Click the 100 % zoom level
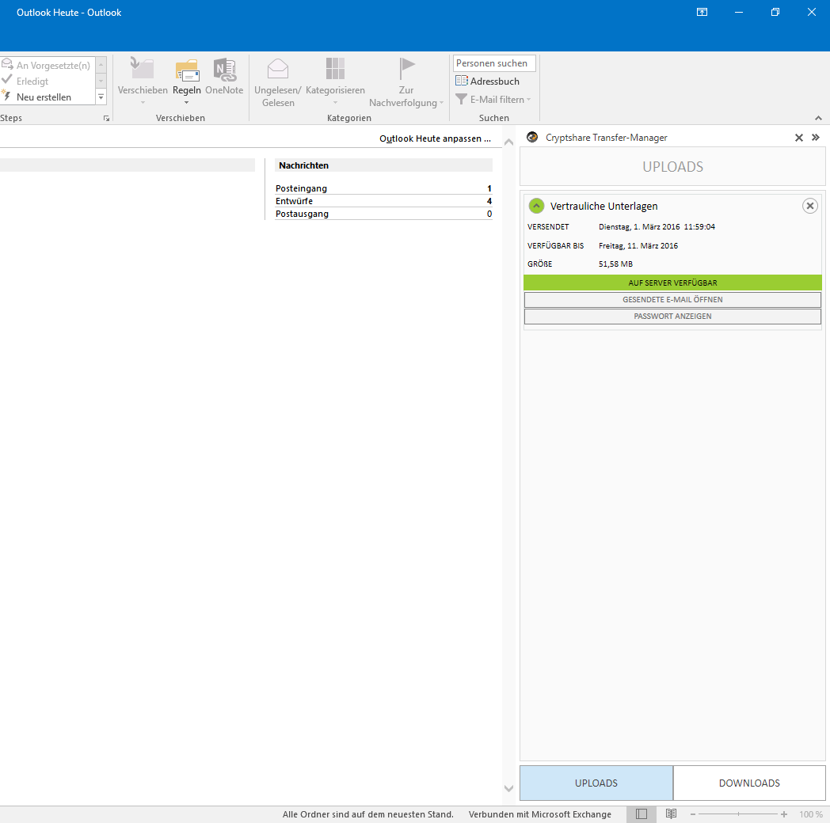 pyautogui.click(x=811, y=814)
